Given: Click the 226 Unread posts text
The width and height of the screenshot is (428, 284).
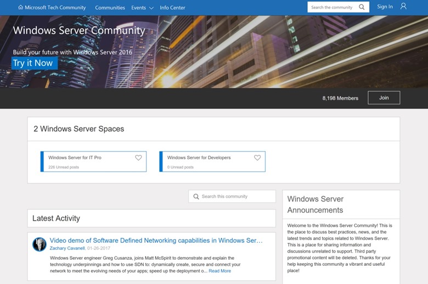Looking at the screenshot, I should pyautogui.click(x=64, y=167).
